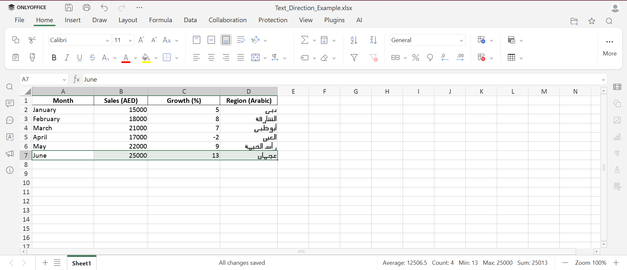
Task: Click the Save icon in the title bar
Action: click(69, 8)
